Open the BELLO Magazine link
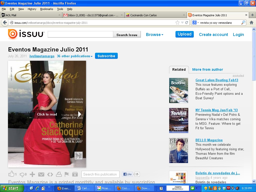This screenshot has height=192, width=256. (x=209, y=140)
